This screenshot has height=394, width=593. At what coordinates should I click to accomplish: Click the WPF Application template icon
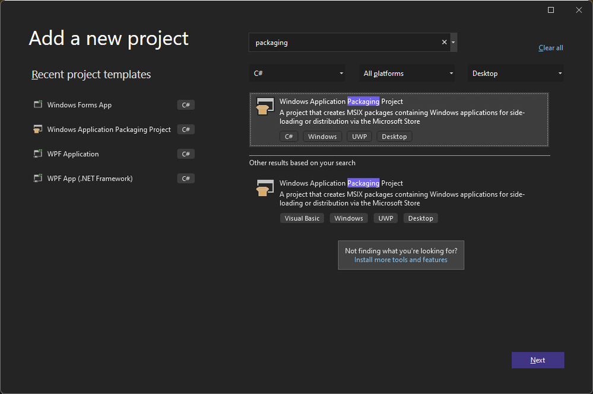coord(38,154)
